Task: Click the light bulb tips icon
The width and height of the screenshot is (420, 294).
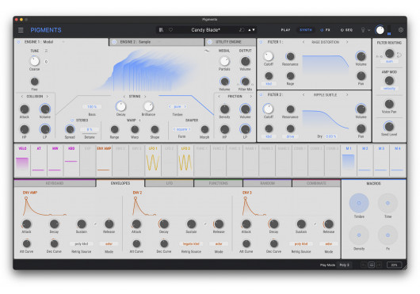Action: tap(363, 30)
